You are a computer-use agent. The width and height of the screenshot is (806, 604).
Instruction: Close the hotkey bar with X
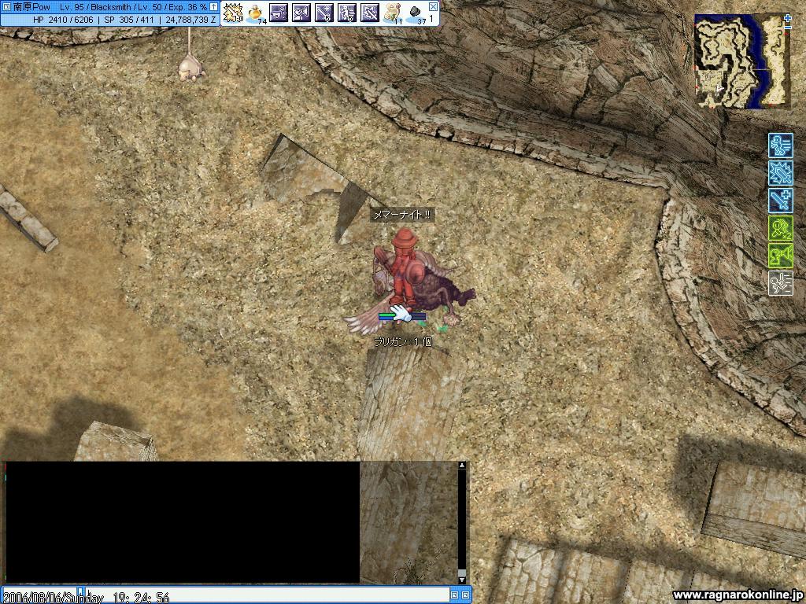433,6
